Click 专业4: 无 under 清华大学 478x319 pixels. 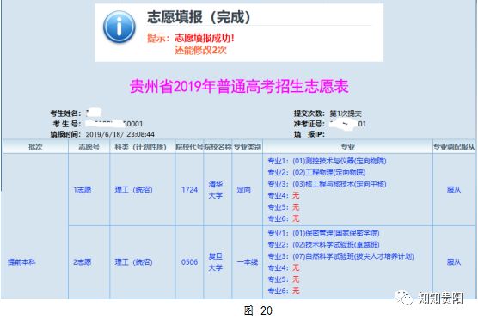click(x=284, y=195)
